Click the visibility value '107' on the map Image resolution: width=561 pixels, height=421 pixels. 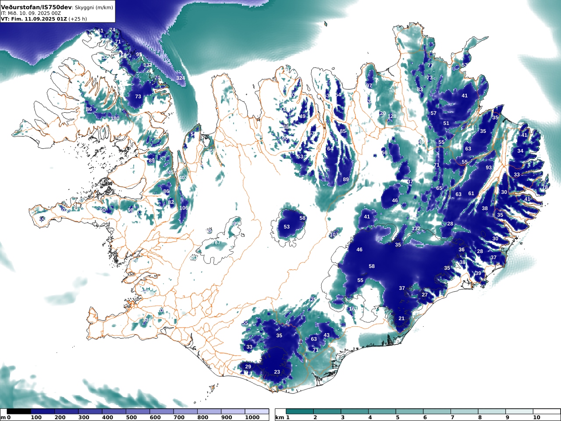pos(334,235)
